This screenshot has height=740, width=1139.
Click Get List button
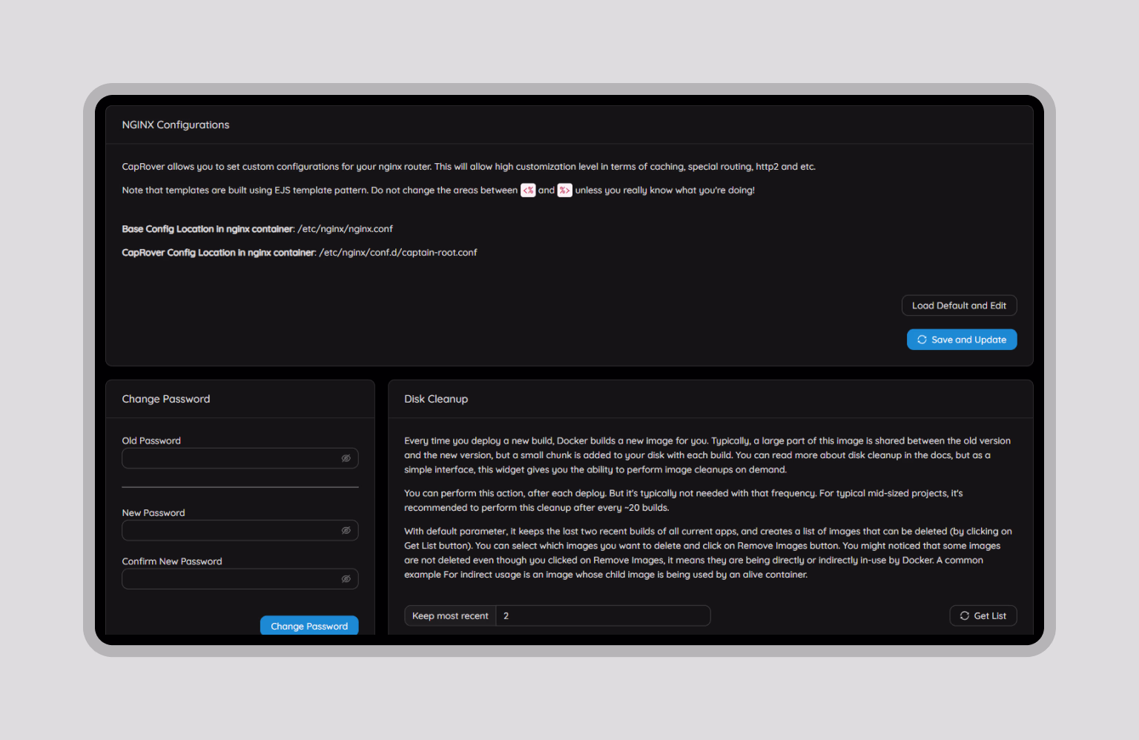point(983,615)
